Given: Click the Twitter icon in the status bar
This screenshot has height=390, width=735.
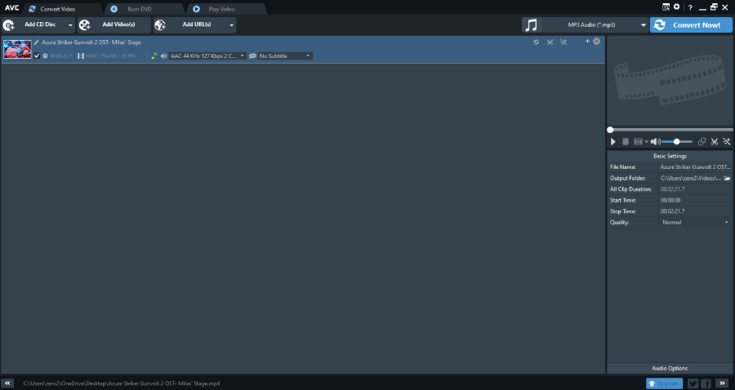Looking at the screenshot, I should [x=693, y=383].
